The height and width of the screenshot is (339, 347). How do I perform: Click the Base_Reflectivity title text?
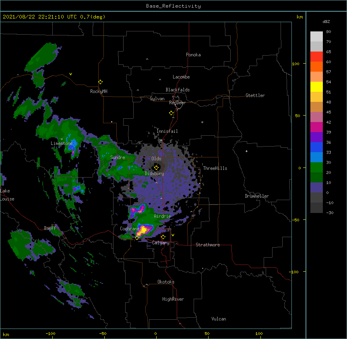[173, 6]
